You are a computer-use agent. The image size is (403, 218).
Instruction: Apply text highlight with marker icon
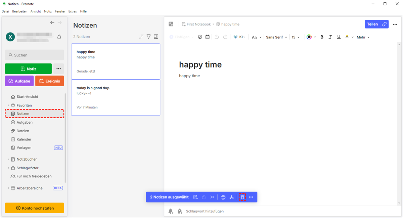point(347,37)
